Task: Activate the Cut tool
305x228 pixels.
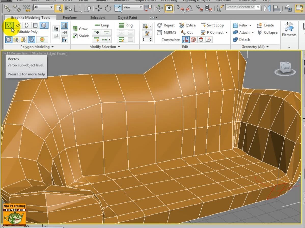Action: 187,32
